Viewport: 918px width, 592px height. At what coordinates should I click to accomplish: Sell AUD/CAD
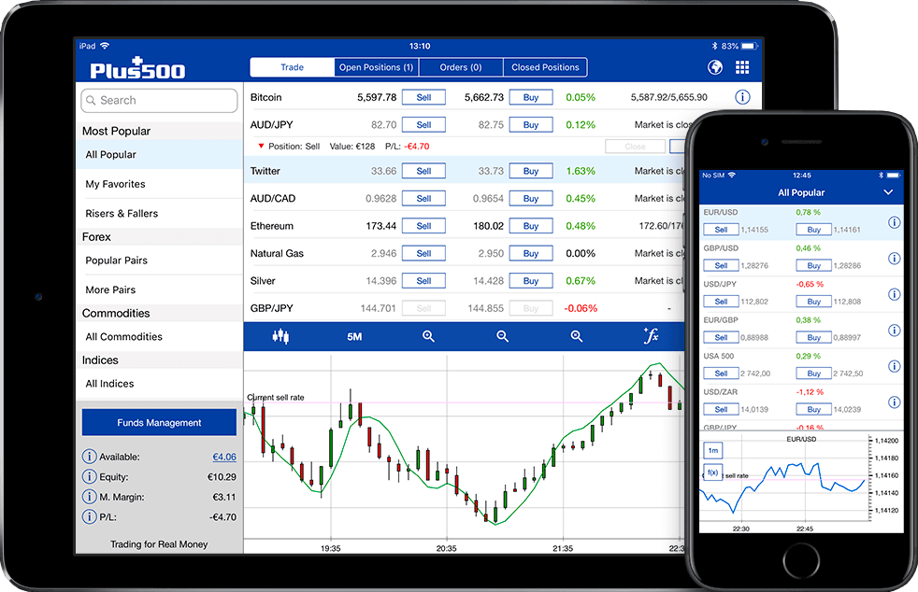click(x=423, y=198)
